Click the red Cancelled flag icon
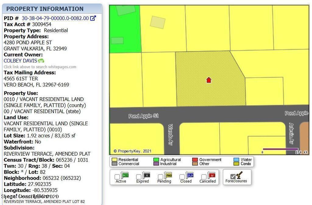Screen dimensions: 312x205 tap(211, 175)
